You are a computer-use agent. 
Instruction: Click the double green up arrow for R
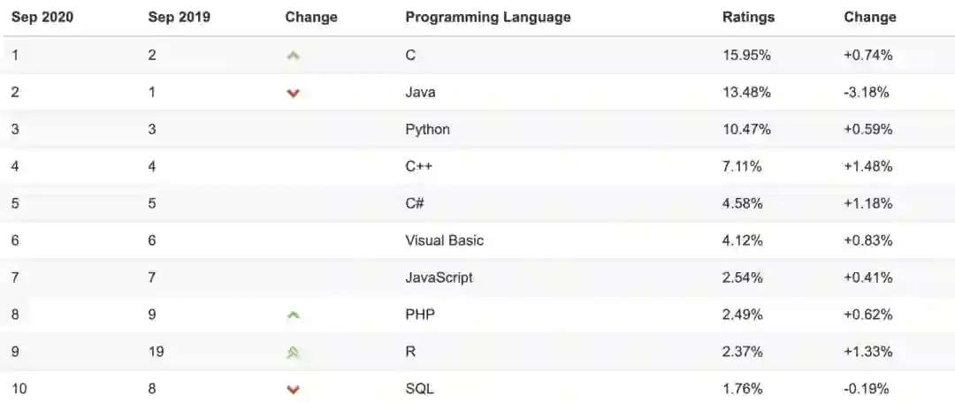coord(294,352)
